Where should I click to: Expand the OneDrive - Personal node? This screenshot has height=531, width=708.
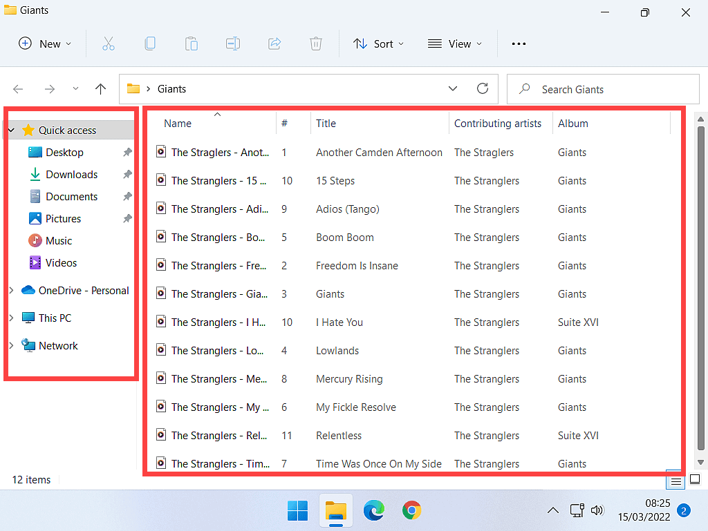tap(11, 291)
